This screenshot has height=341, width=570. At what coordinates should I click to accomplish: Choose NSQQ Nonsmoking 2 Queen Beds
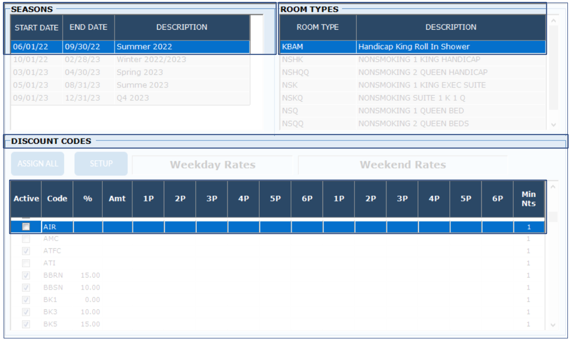click(412, 123)
